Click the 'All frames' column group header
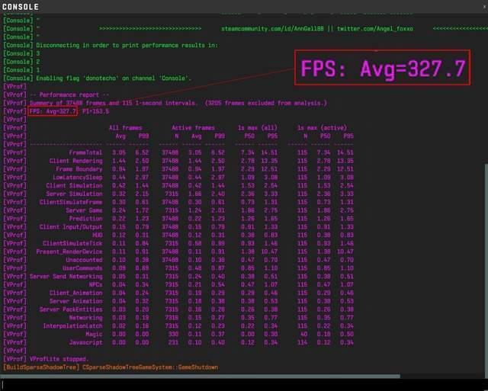The image size is (488, 391). click(x=125, y=127)
